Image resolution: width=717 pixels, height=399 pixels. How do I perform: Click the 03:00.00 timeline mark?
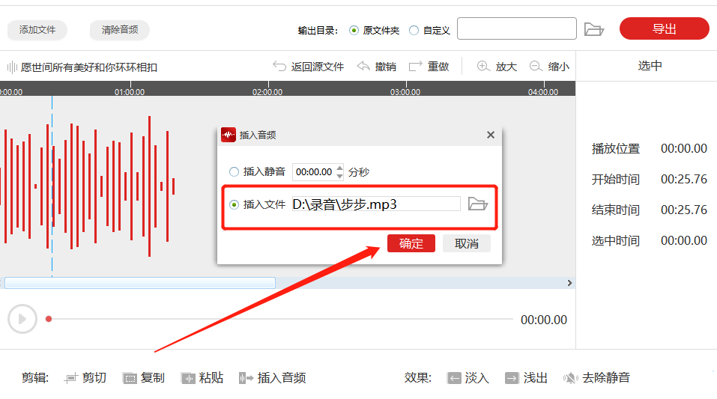click(405, 92)
